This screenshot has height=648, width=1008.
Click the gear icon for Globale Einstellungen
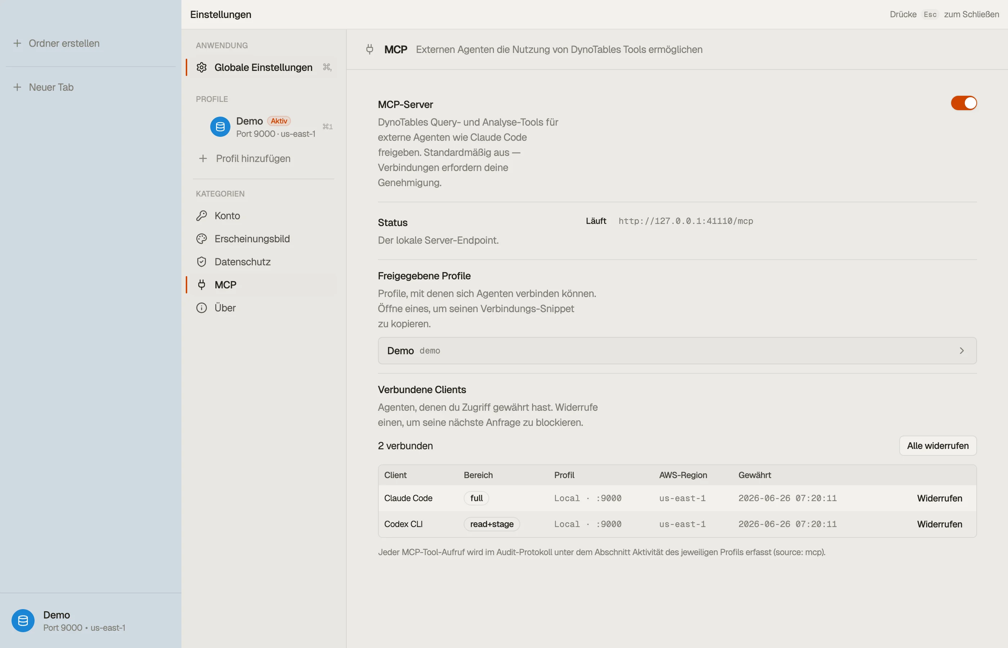click(x=202, y=67)
